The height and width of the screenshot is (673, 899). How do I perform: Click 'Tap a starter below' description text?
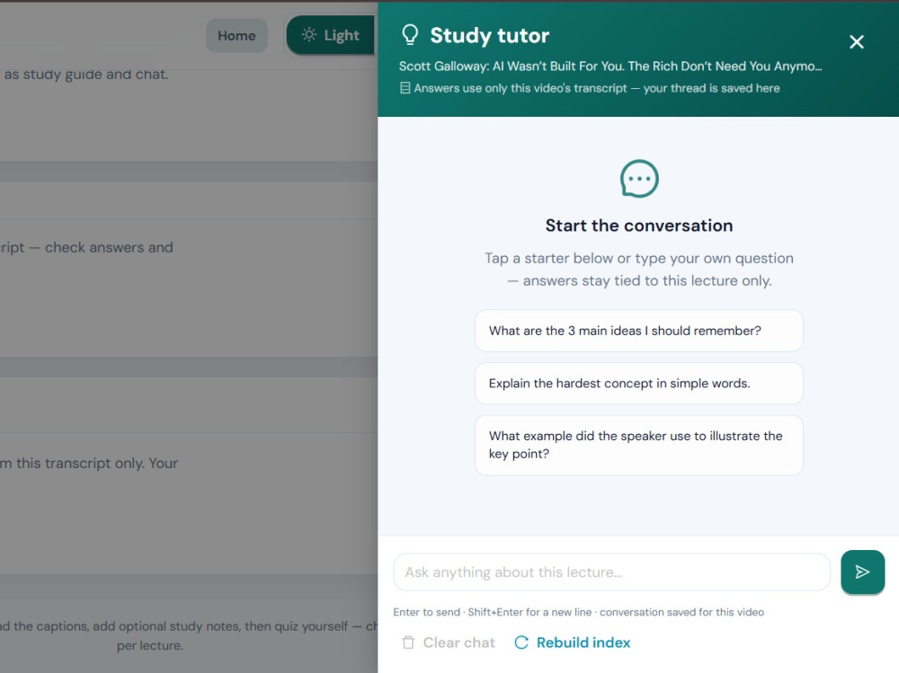638,270
